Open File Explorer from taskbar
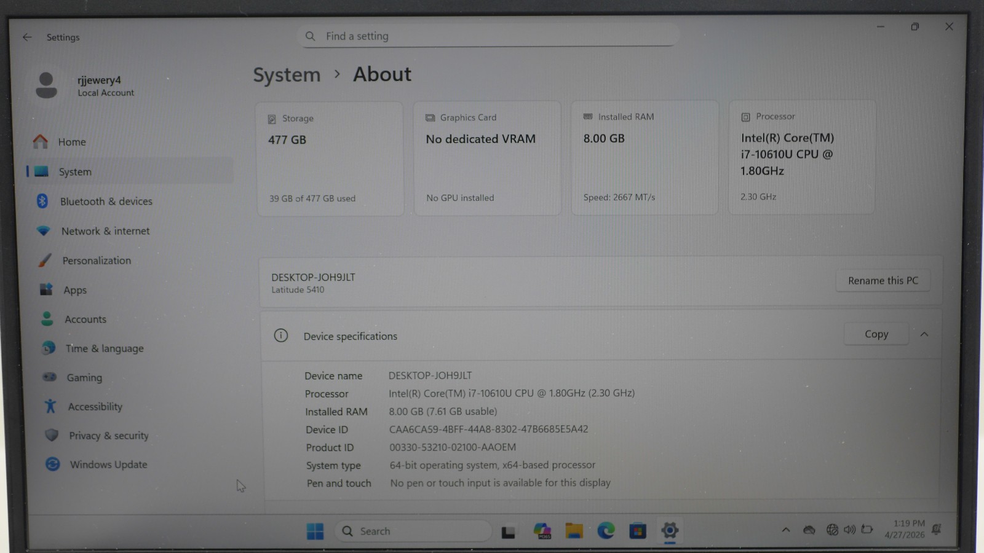 (x=574, y=530)
